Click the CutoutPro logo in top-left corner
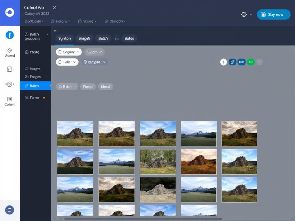Image resolution: width=295 pixels, height=221 pixels. (10, 13)
